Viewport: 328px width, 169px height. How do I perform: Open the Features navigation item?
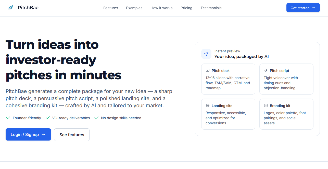coord(110,8)
